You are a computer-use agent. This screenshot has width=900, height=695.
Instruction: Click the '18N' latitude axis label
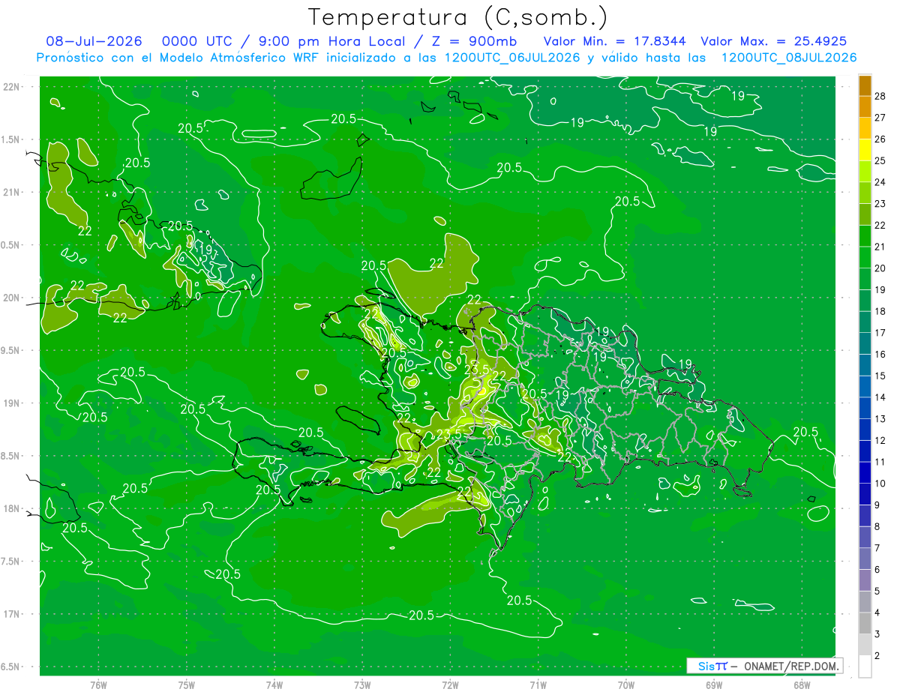click(13, 508)
